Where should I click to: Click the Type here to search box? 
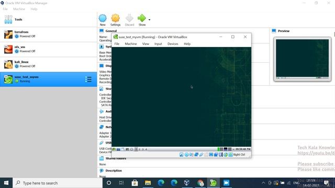(x=58, y=183)
